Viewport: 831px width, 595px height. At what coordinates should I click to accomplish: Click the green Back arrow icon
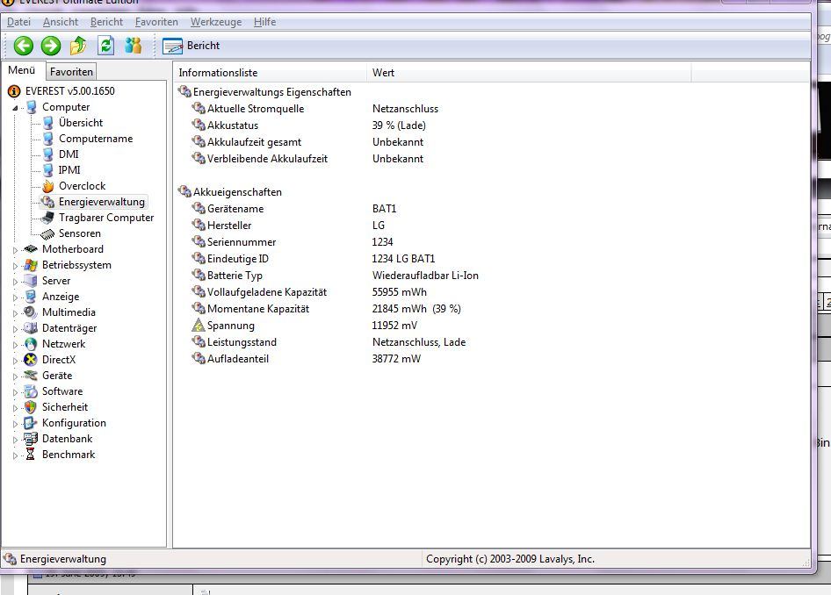[x=24, y=46]
